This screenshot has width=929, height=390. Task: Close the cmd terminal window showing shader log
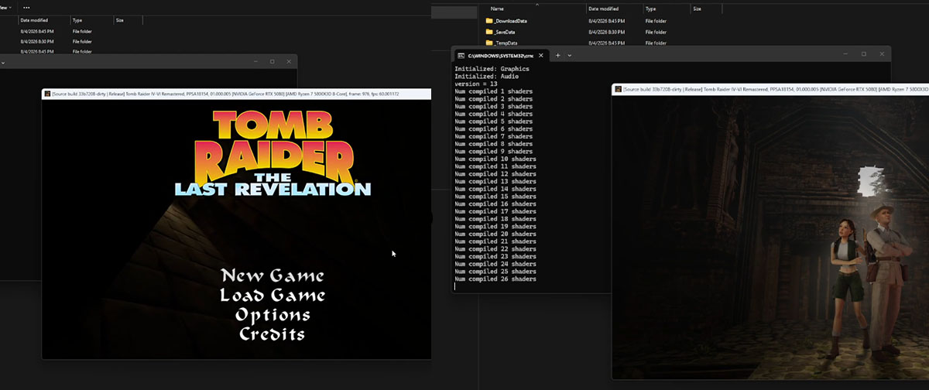(883, 54)
